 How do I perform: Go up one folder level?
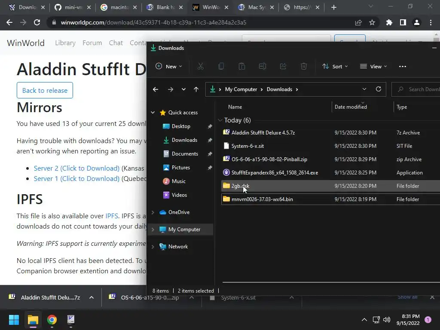196,89
